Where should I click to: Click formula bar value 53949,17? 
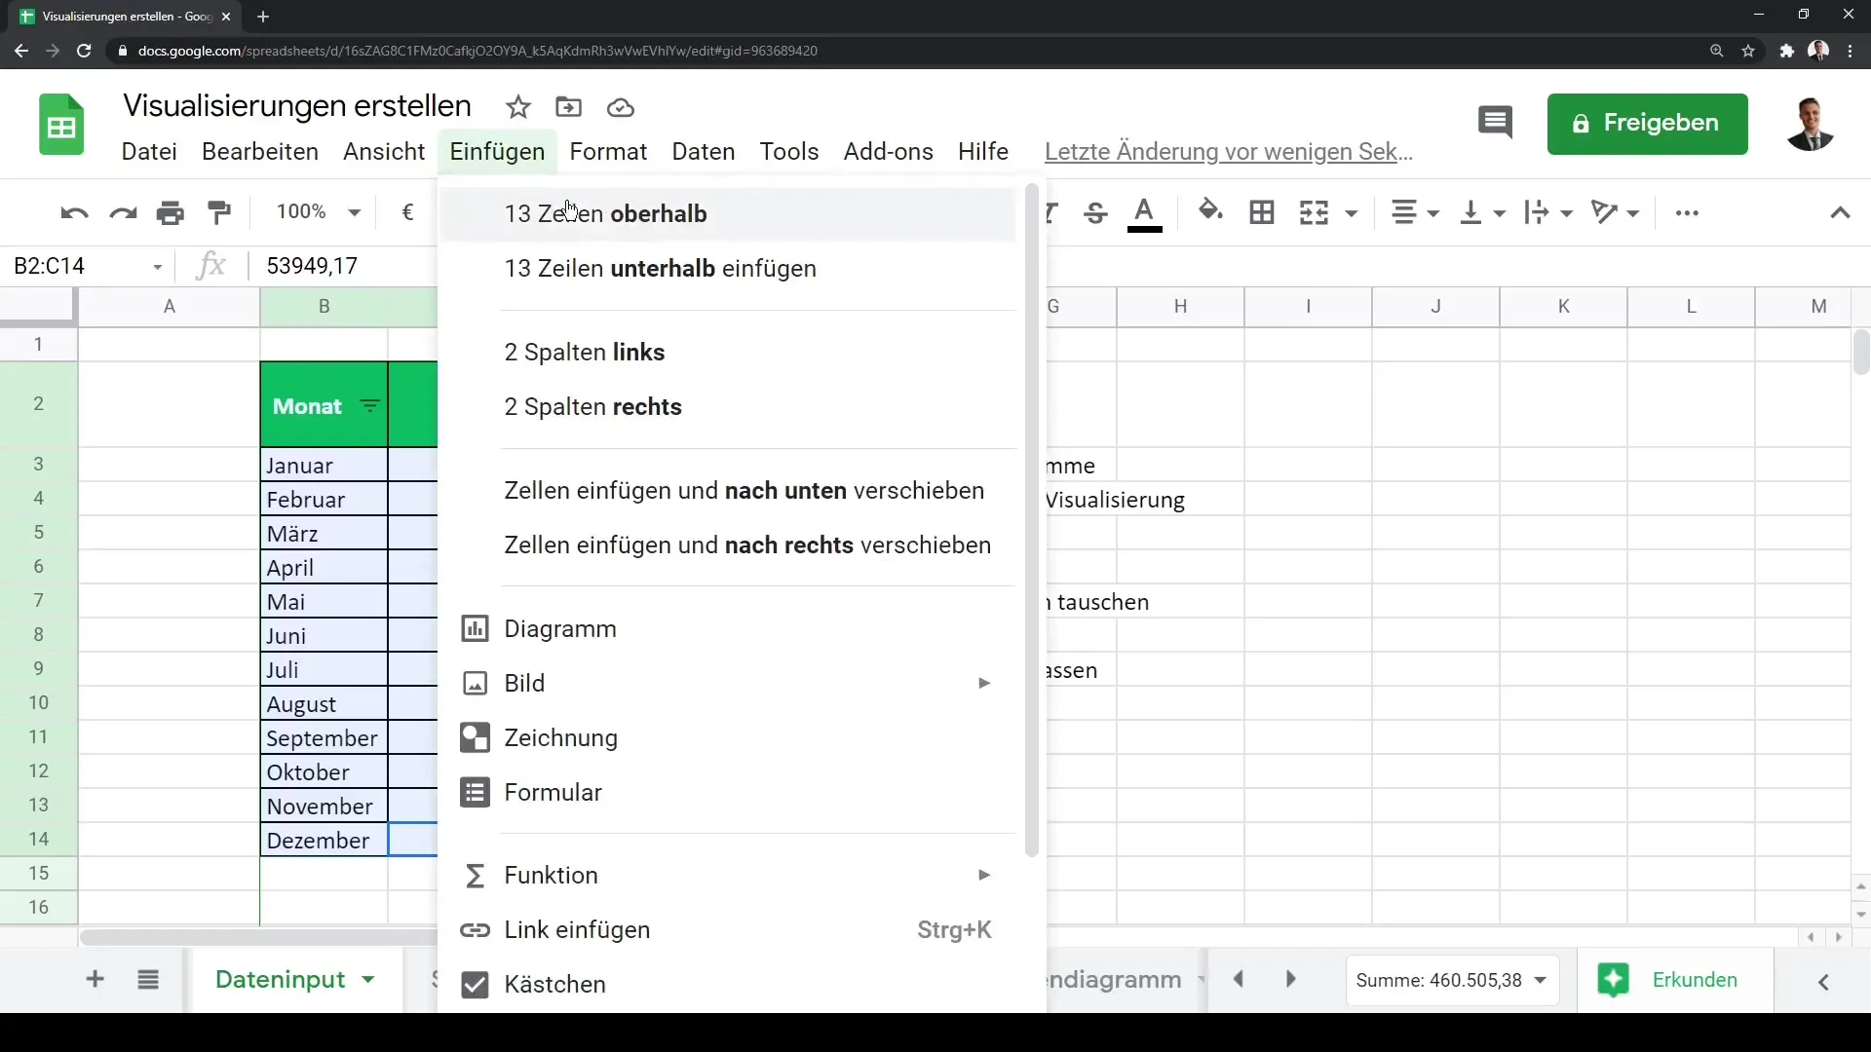(312, 266)
